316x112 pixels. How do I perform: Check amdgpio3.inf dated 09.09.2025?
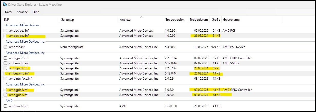[5, 90]
